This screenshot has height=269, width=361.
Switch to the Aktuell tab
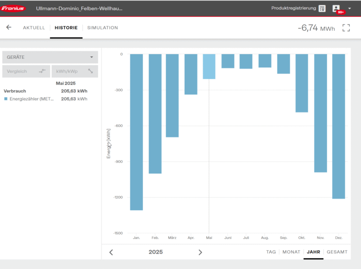(x=34, y=28)
